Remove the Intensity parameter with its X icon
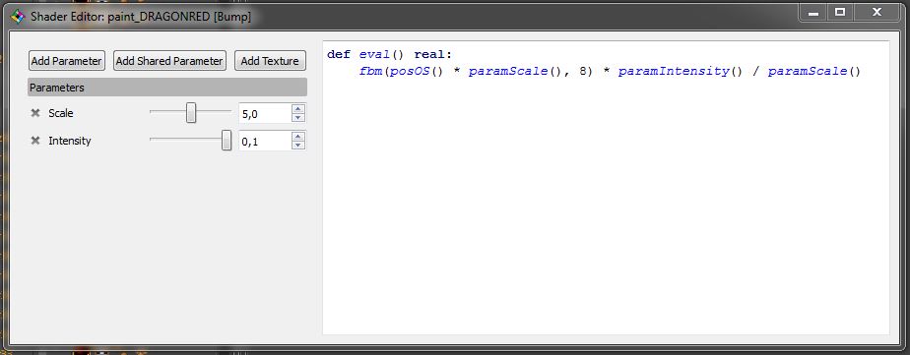The width and height of the screenshot is (910, 355). pos(35,141)
